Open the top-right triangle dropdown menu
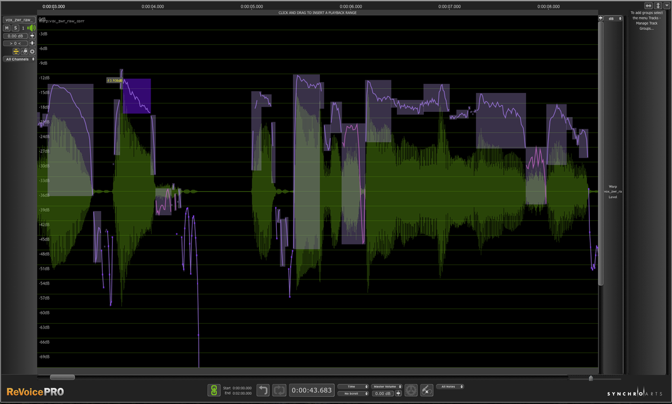 coord(666,6)
